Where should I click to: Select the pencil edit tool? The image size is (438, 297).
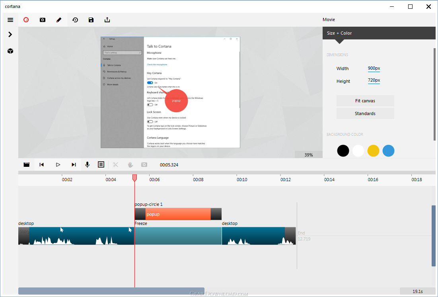point(58,20)
